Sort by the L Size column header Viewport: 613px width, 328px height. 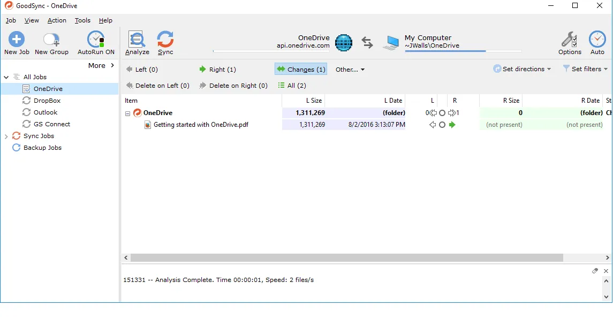tap(304, 101)
